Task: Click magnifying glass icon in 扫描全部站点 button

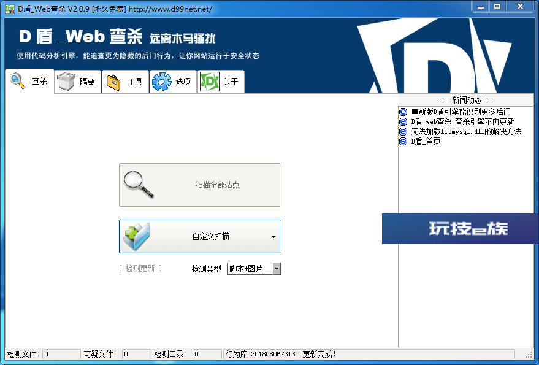Action: 139,185
